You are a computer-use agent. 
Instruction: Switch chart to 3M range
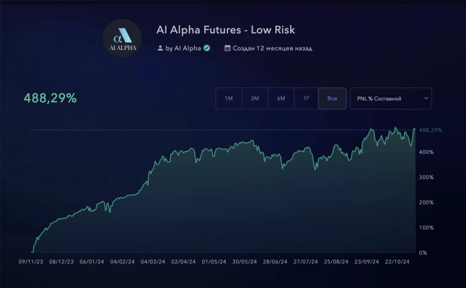tap(255, 98)
